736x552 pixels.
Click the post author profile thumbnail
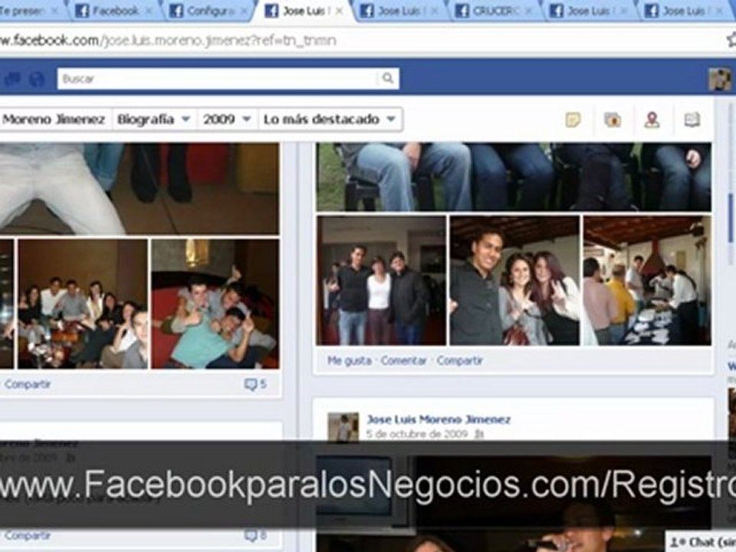coord(343,426)
